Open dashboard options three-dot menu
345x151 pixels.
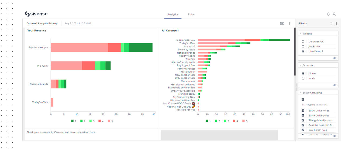289,23
